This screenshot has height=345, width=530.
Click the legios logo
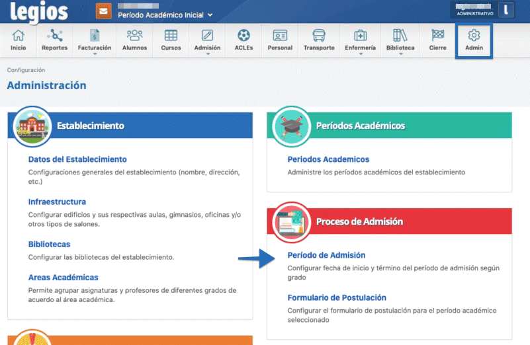(39, 12)
